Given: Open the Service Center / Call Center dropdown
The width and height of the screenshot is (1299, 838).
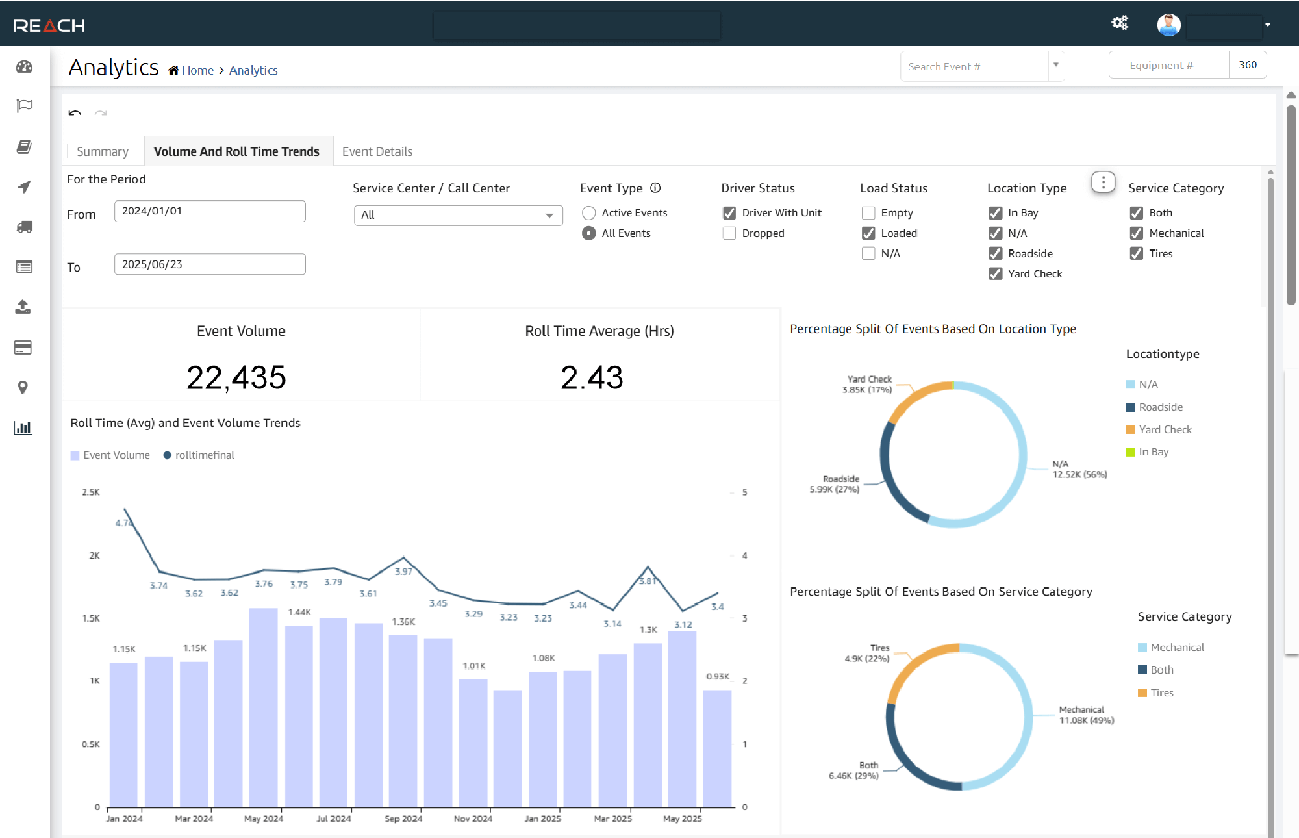Looking at the screenshot, I should (458, 215).
